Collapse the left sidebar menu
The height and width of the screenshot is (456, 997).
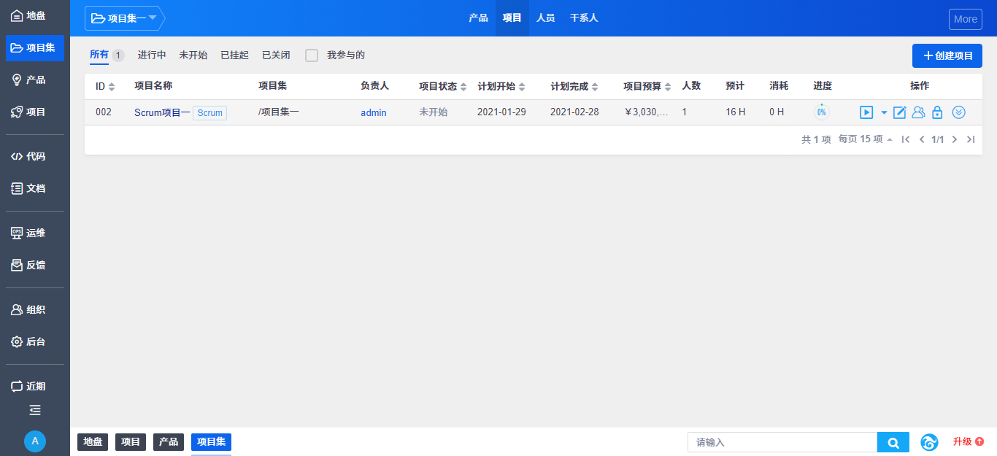click(35, 410)
